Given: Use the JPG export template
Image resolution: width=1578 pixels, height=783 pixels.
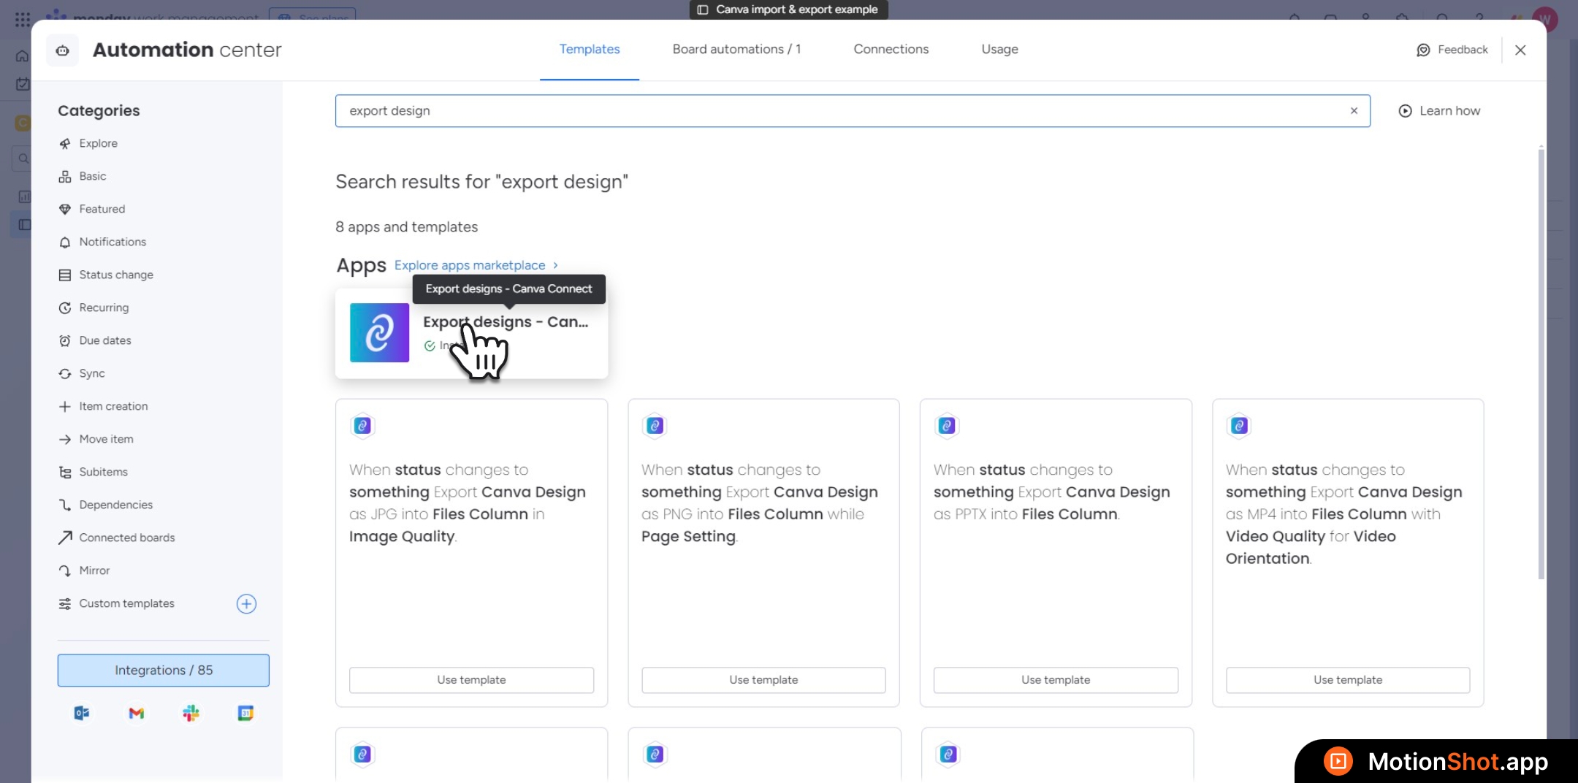Looking at the screenshot, I should click(471, 679).
